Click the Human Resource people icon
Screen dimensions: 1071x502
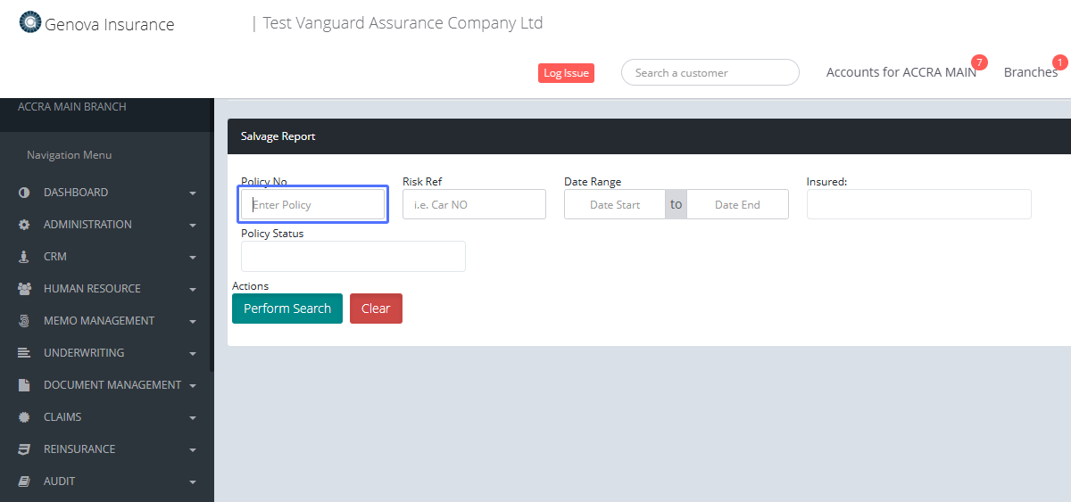click(24, 289)
